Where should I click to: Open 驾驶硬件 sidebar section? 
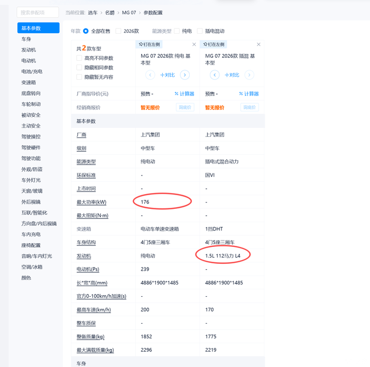point(31,148)
